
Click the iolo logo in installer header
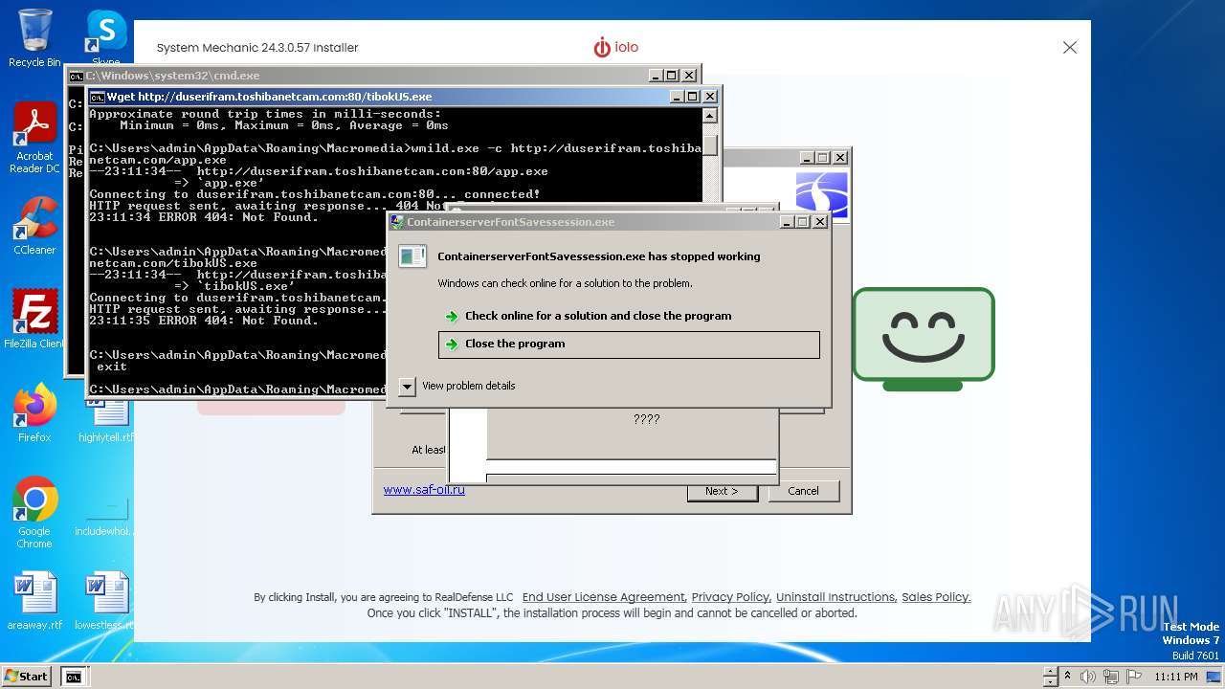coord(615,47)
